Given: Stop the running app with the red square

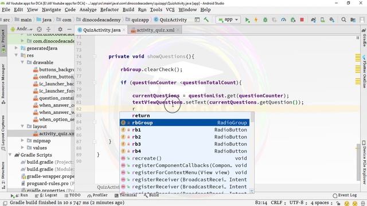Looking at the screenshot, I should [x=302, y=20].
